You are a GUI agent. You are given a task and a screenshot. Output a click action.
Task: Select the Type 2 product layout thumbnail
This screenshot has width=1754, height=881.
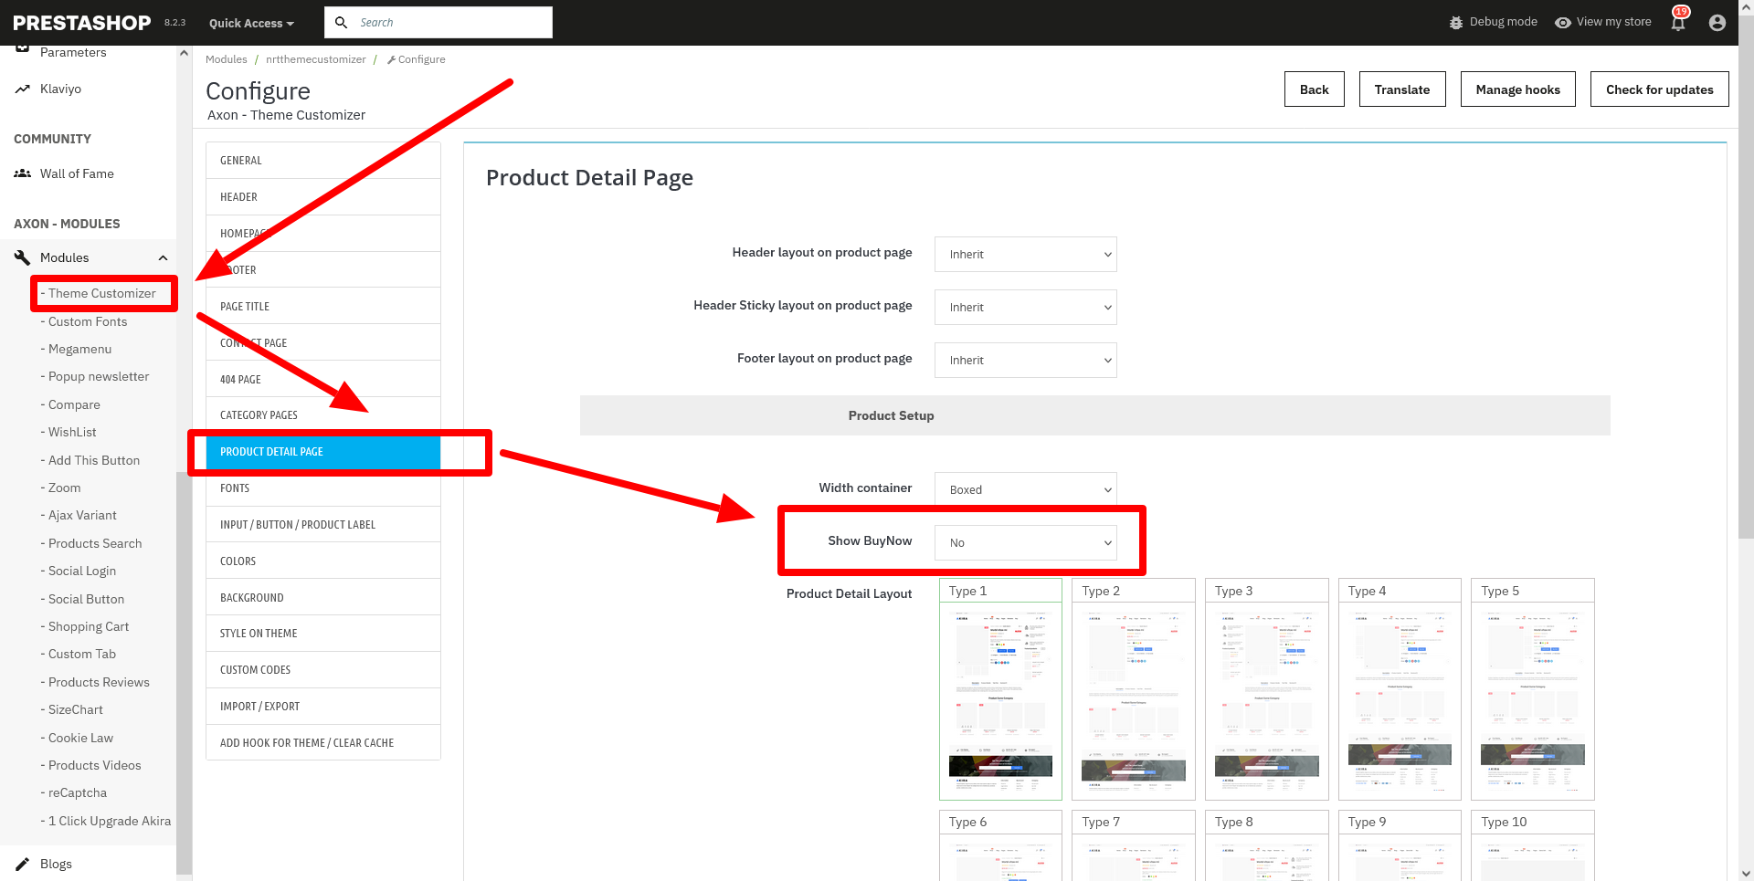click(x=1133, y=699)
